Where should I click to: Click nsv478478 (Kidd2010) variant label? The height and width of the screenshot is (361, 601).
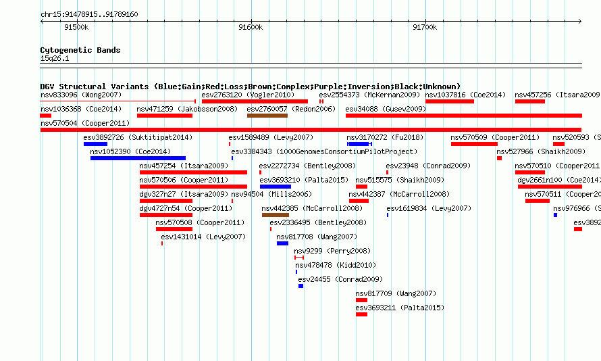point(336,265)
